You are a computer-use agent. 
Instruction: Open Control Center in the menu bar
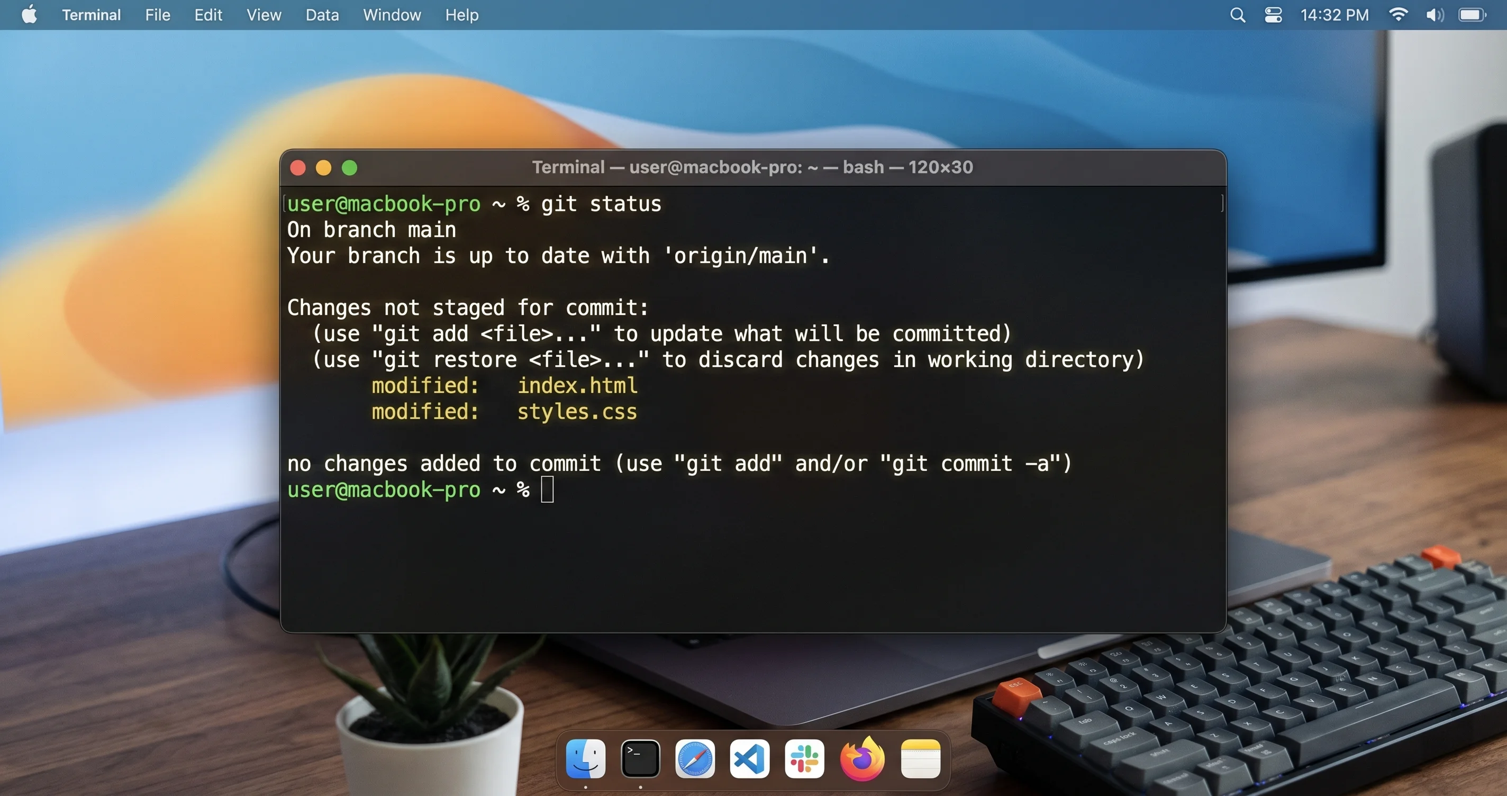coord(1273,15)
